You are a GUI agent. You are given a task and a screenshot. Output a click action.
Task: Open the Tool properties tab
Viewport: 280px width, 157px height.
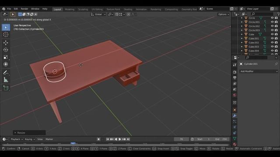[234, 65]
